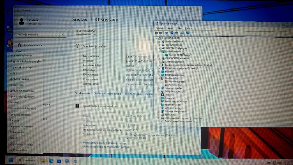Open Microsoftov ugovor o pružanju usluga link
Image resolution: width=293 pixels, height=165 pixels.
pos(104,143)
